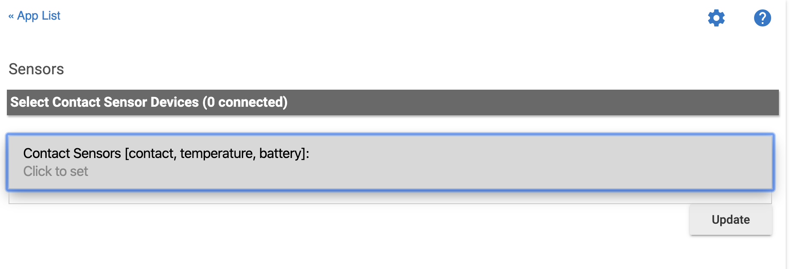Screen dimensions: 790x269
Task: Click the 'Click to set' placeholder text
Action: pyautogui.click(x=56, y=171)
